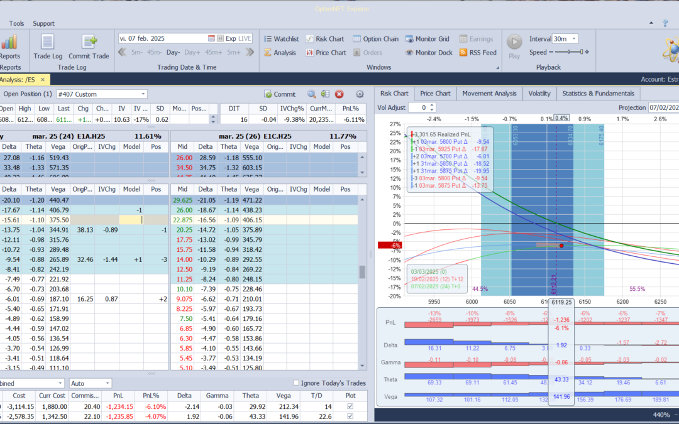Click the red delete position icon
Screen dimensions: 679x424
pos(339,94)
